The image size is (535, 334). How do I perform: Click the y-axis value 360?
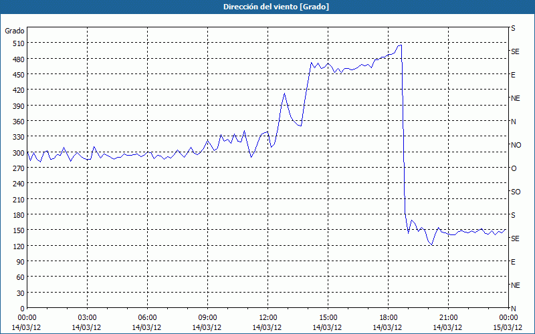pyautogui.click(x=19, y=122)
